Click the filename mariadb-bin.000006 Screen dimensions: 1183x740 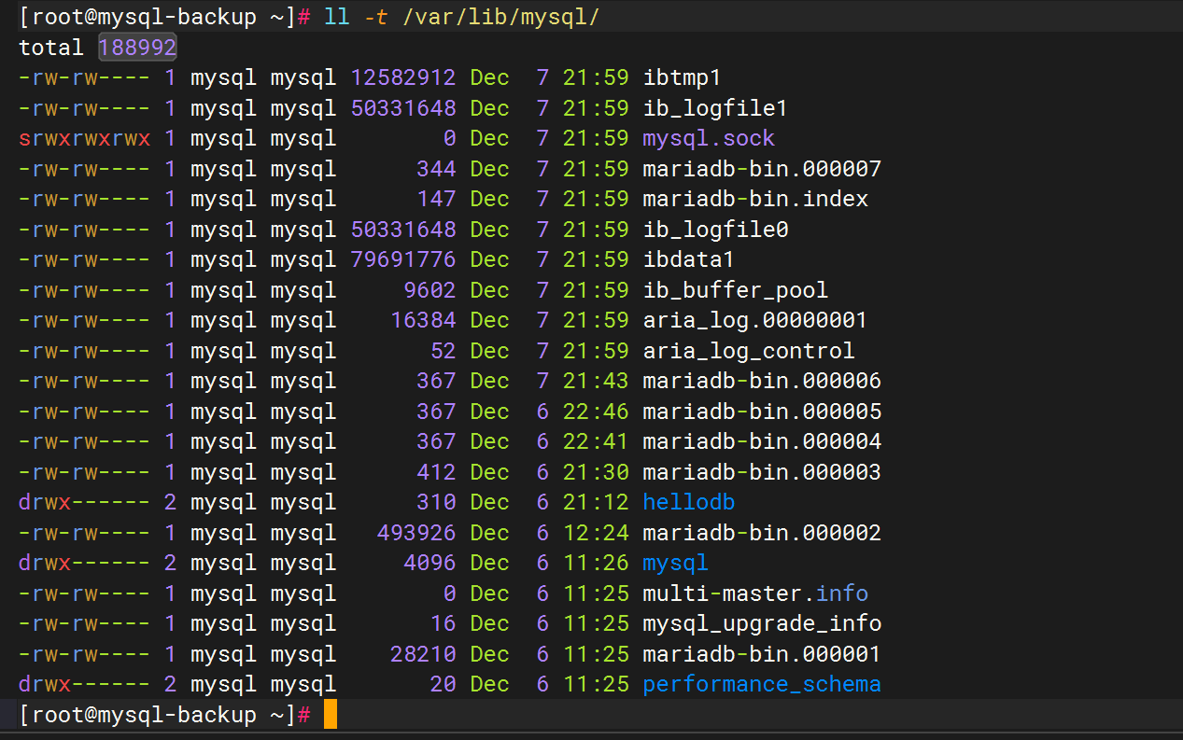click(762, 382)
